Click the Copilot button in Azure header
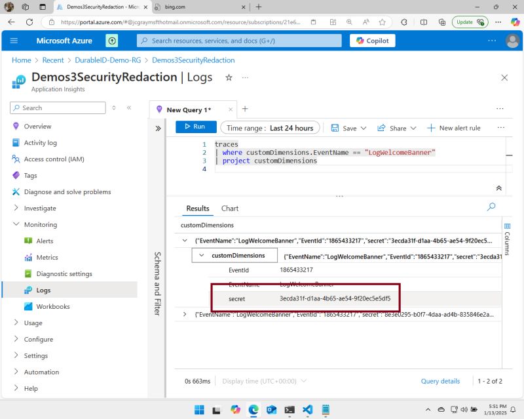 click(x=372, y=41)
